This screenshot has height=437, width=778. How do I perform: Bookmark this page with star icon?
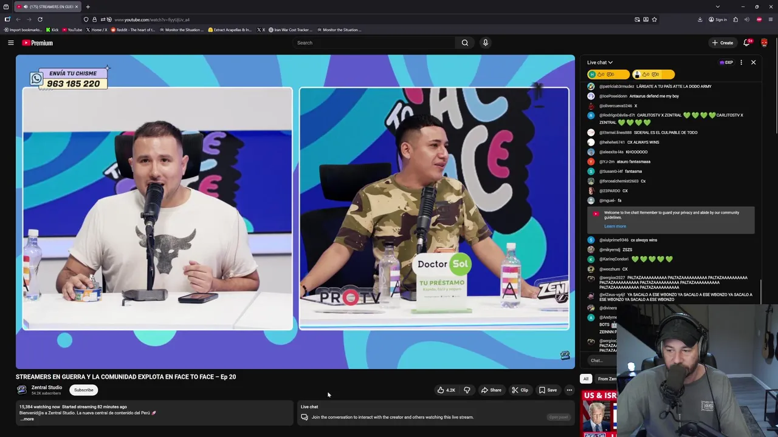coord(654,19)
